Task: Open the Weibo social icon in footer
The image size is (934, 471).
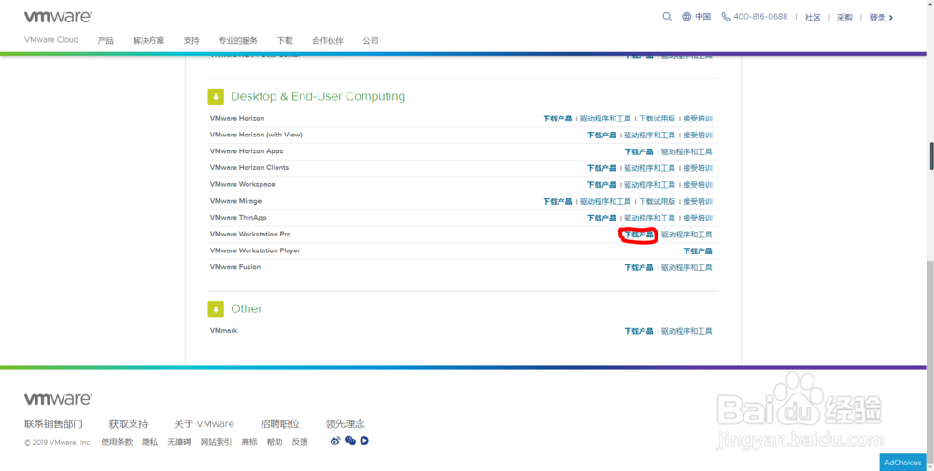Action: coord(335,441)
